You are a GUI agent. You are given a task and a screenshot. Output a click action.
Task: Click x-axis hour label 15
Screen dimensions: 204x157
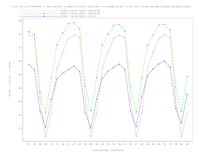(x=57, y=144)
